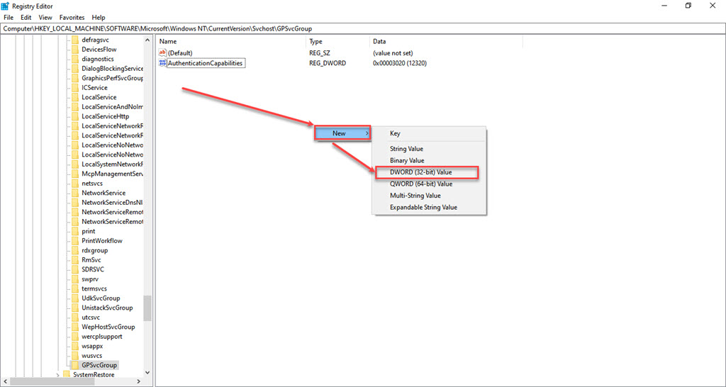Select the wercplsupport tree key
726x387 pixels.
(x=102, y=337)
